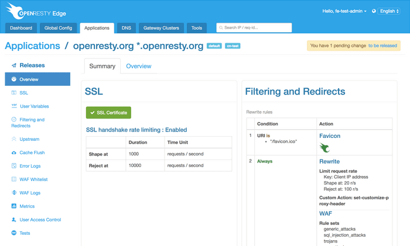
Task: Click the green favicon bird image
Action: point(324,148)
